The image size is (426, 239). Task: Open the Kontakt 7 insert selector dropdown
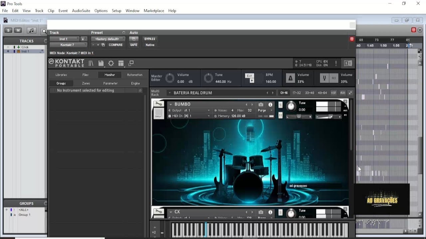pyautogui.click(x=69, y=45)
